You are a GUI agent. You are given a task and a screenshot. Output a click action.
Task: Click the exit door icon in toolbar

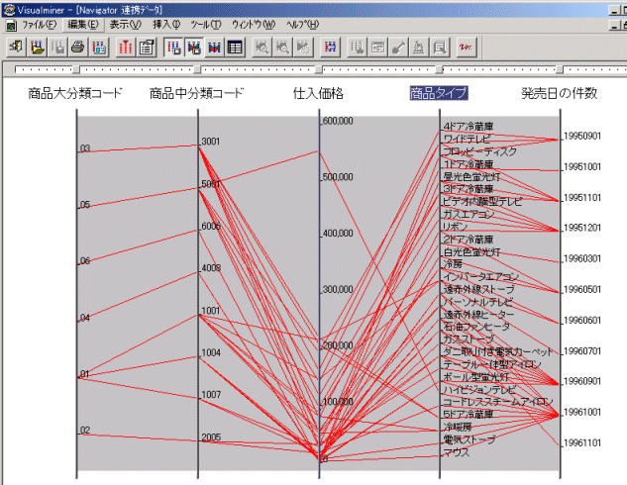[x=17, y=48]
